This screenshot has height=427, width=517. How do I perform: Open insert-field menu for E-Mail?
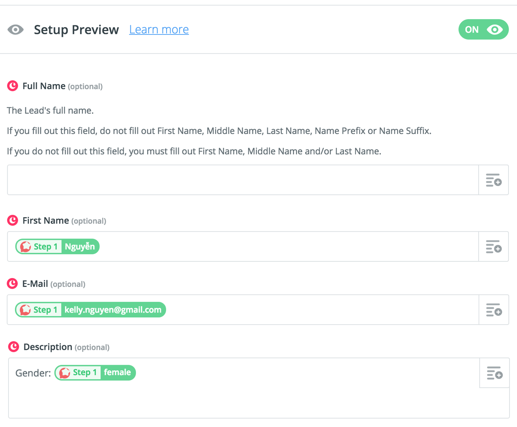493,310
